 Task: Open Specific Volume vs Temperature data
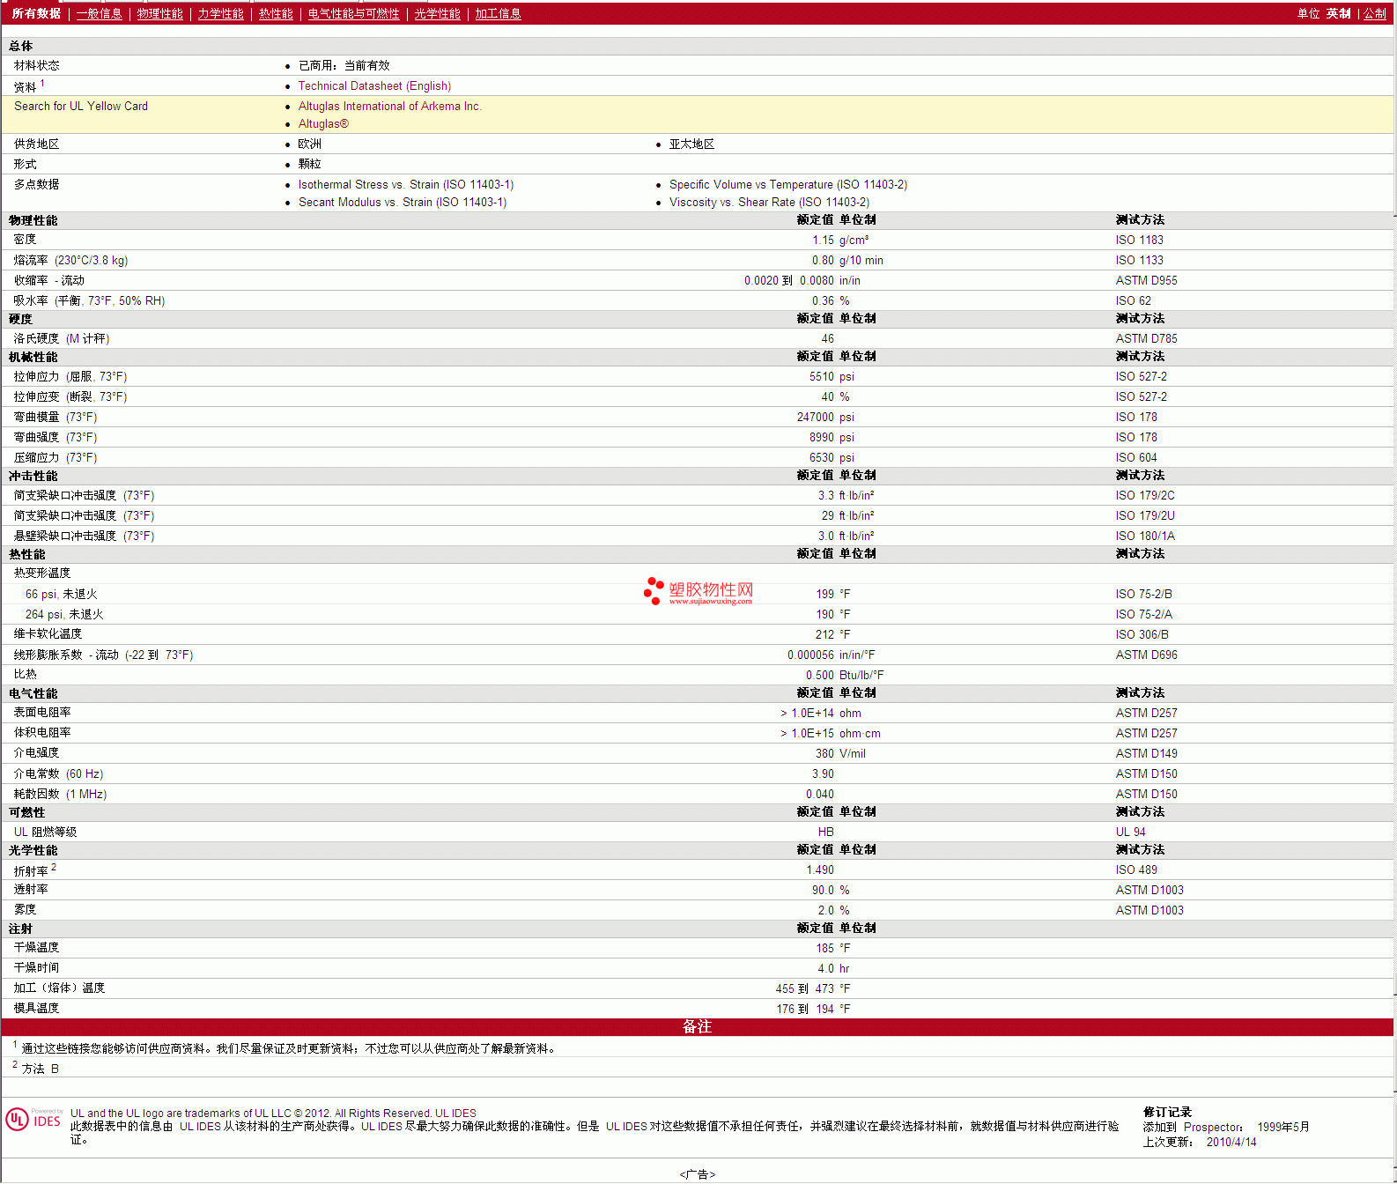point(787,185)
